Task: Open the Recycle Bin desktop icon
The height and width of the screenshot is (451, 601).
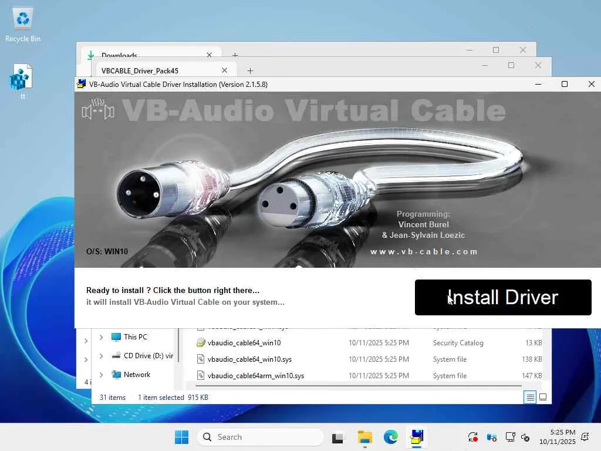Action: pyautogui.click(x=23, y=25)
